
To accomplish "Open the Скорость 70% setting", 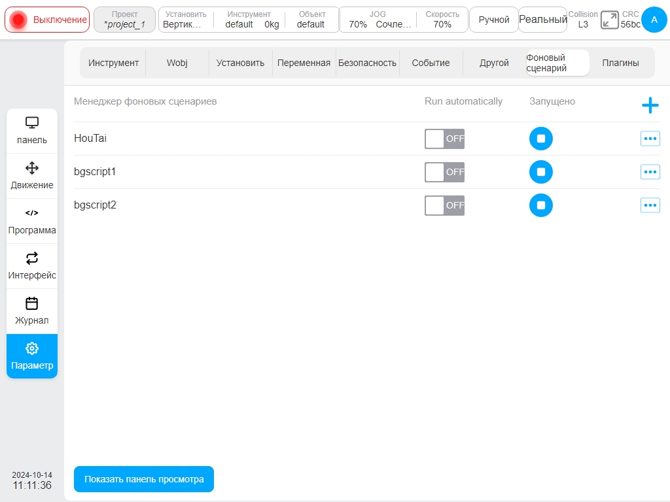I will point(442,20).
